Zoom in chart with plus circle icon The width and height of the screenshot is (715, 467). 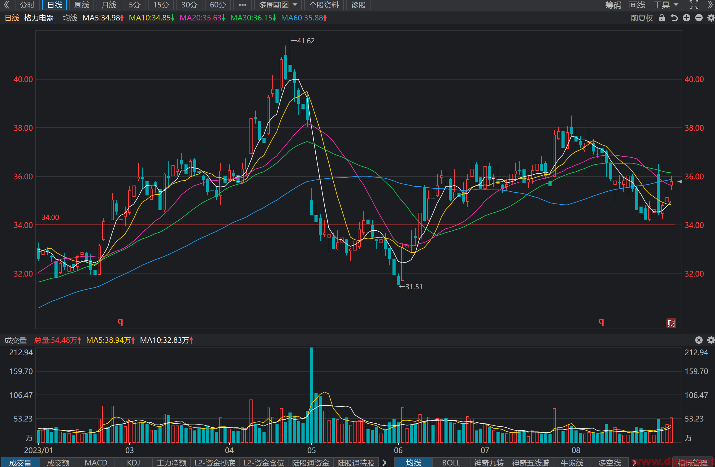pos(687,18)
